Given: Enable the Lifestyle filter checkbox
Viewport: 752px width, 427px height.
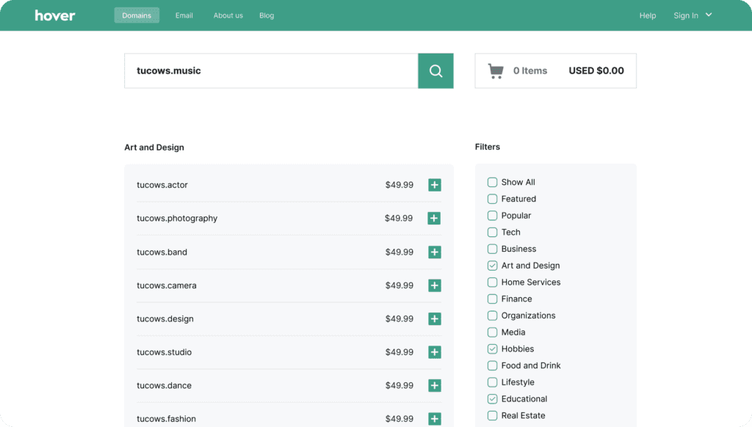Looking at the screenshot, I should [x=492, y=382].
